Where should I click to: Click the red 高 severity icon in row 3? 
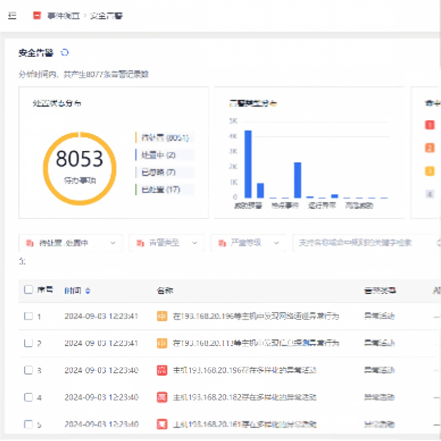click(162, 370)
